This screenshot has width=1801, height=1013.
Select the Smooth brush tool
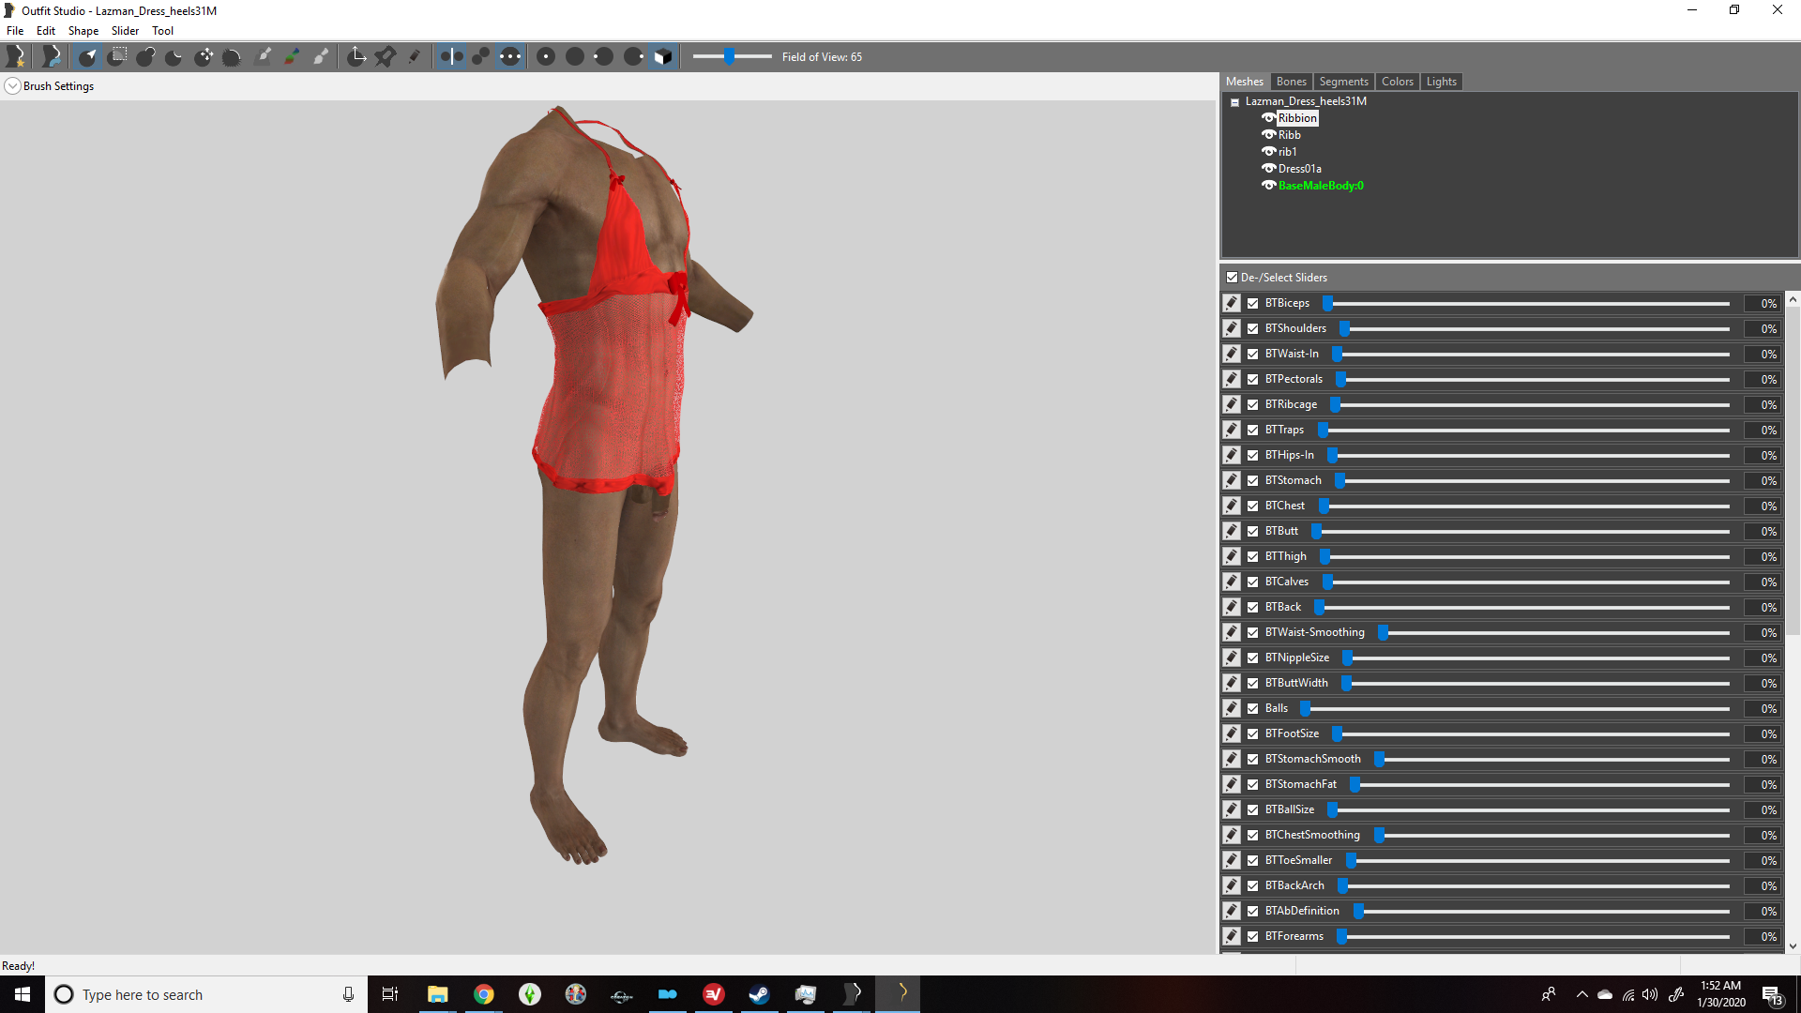click(232, 57)
